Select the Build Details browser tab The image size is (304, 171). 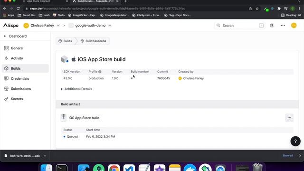pos(95,1)
